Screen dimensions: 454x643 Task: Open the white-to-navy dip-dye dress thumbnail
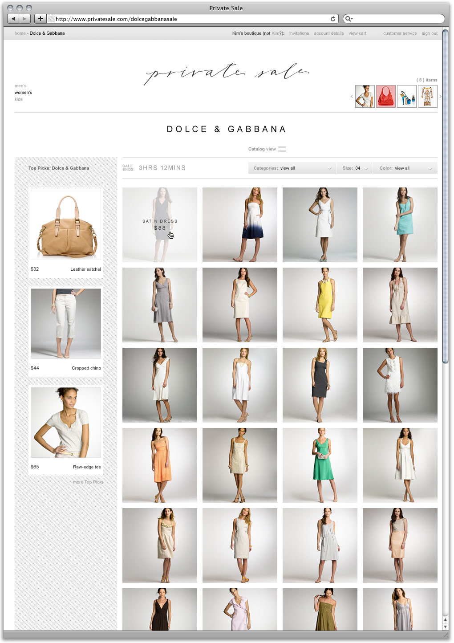[x=240, y=225]
